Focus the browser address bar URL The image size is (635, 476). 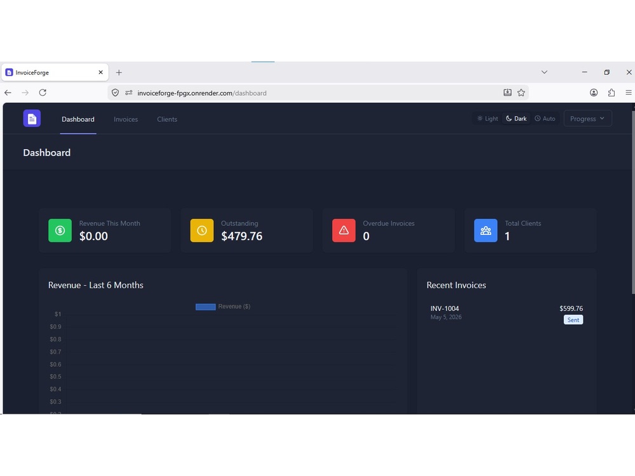pyautogui.click(x=202, y=93)
